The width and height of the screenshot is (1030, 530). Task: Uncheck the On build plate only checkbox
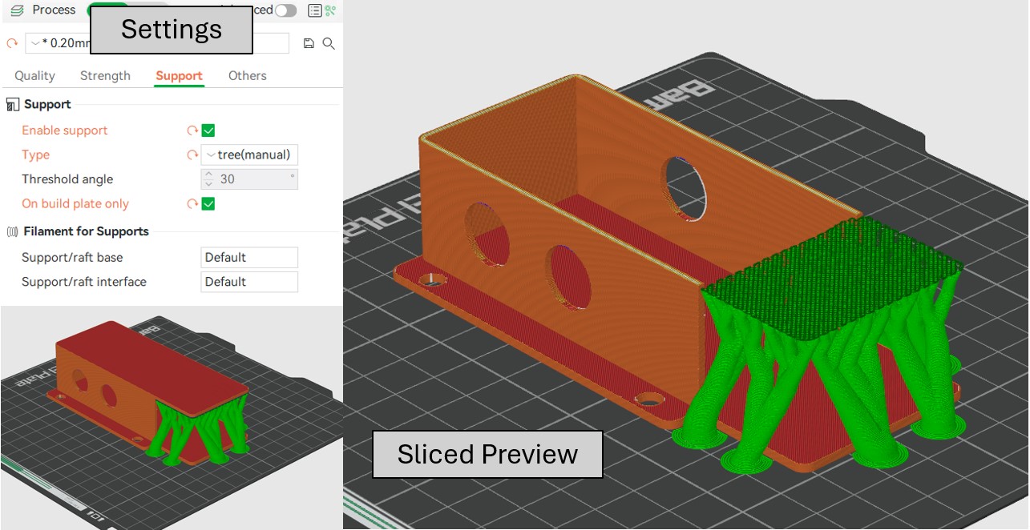[208, 204]
